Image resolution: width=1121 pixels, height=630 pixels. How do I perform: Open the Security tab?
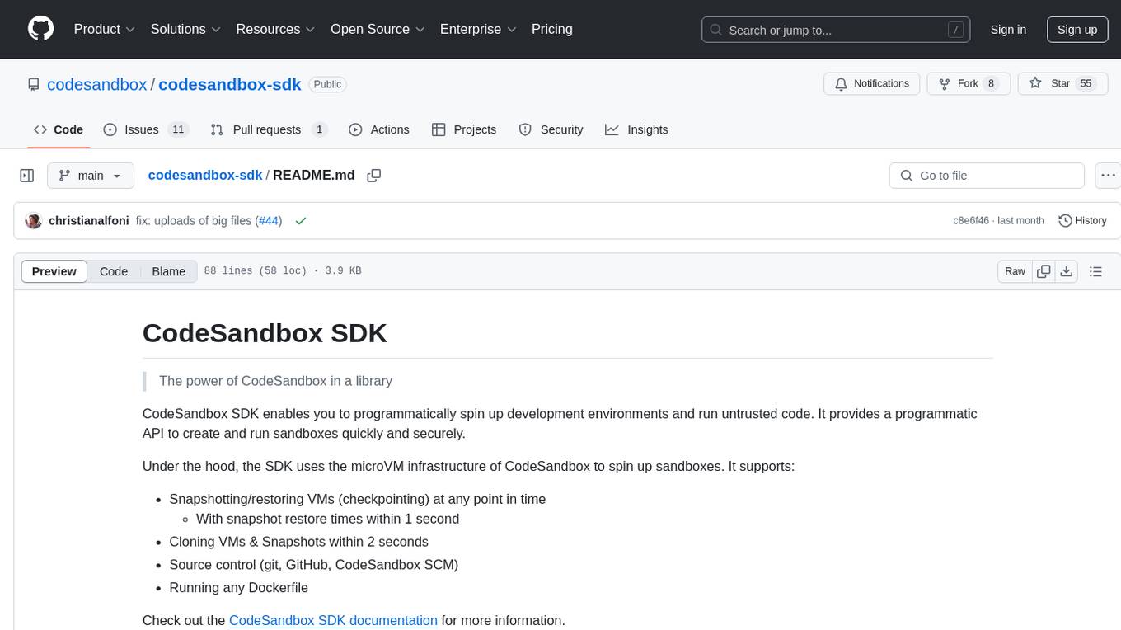coord(551,129)
